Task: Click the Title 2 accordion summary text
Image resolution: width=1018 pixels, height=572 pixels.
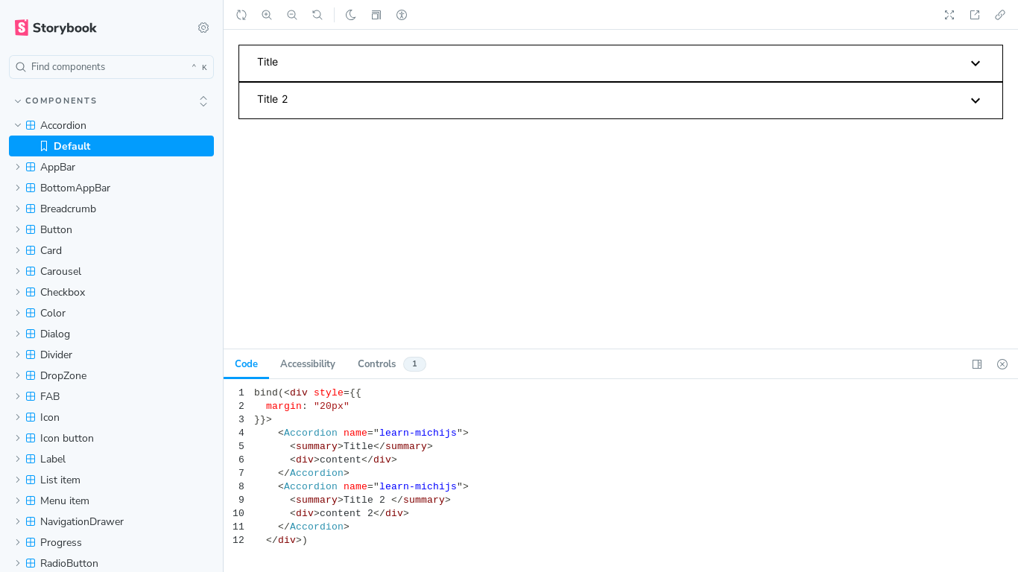Action: [273, 99]
